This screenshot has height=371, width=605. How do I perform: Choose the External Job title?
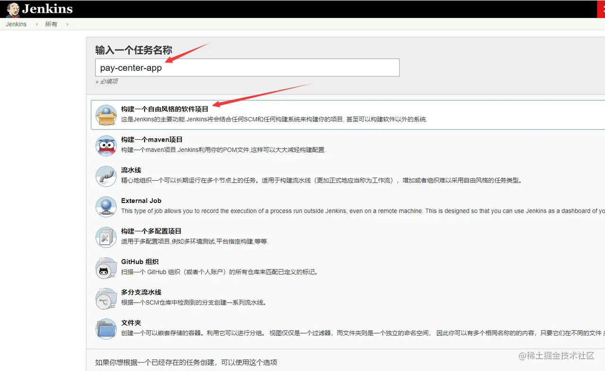141,201
